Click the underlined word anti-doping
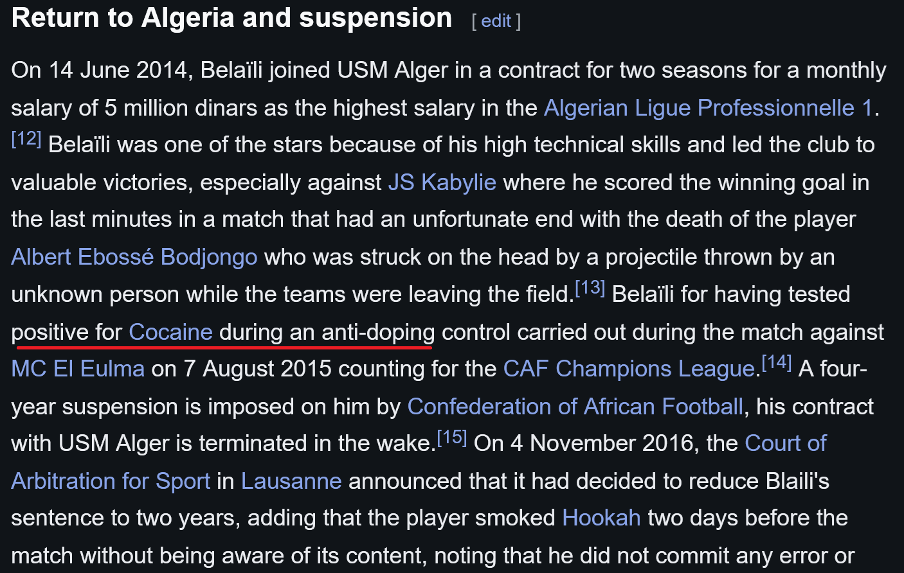 point(378,332)
